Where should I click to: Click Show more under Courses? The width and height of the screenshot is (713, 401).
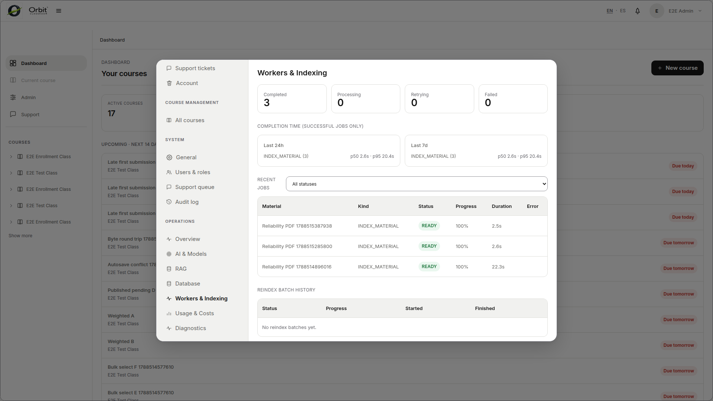20,236
